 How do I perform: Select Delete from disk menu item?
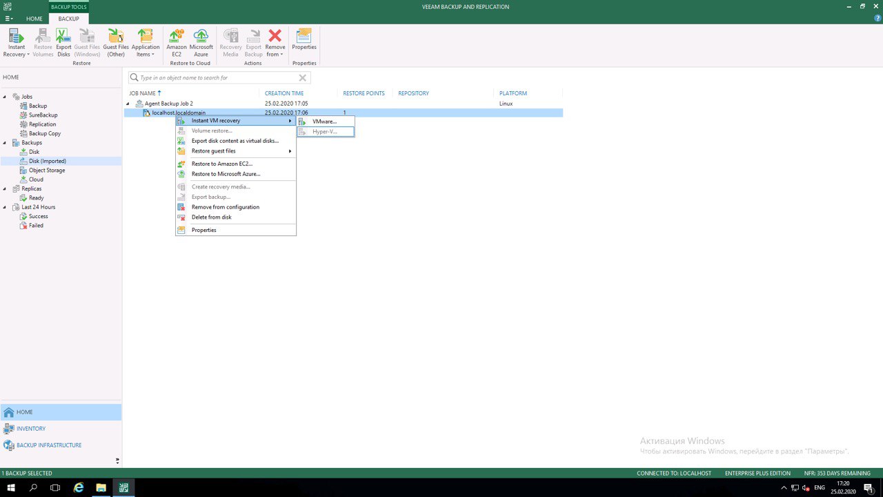[x=236, y=217]
